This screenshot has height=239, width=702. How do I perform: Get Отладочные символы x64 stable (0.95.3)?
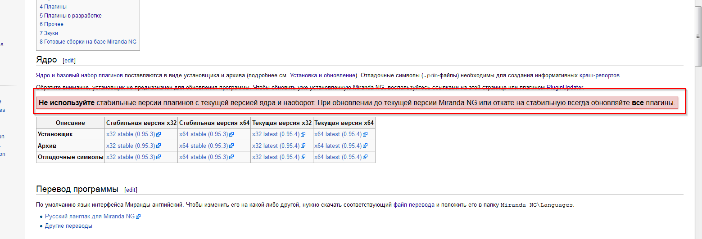tap(206, 157)
